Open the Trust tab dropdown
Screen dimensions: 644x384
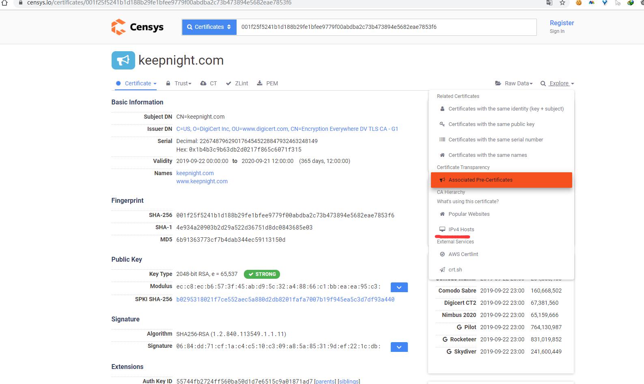179,83
